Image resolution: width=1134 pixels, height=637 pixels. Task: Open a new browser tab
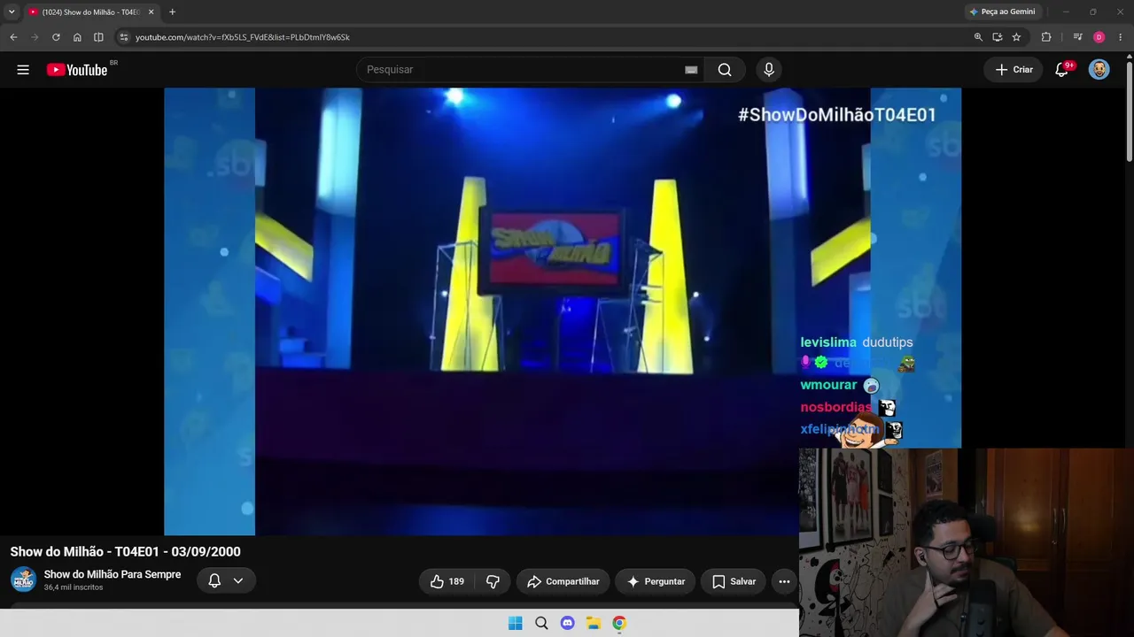172,12
